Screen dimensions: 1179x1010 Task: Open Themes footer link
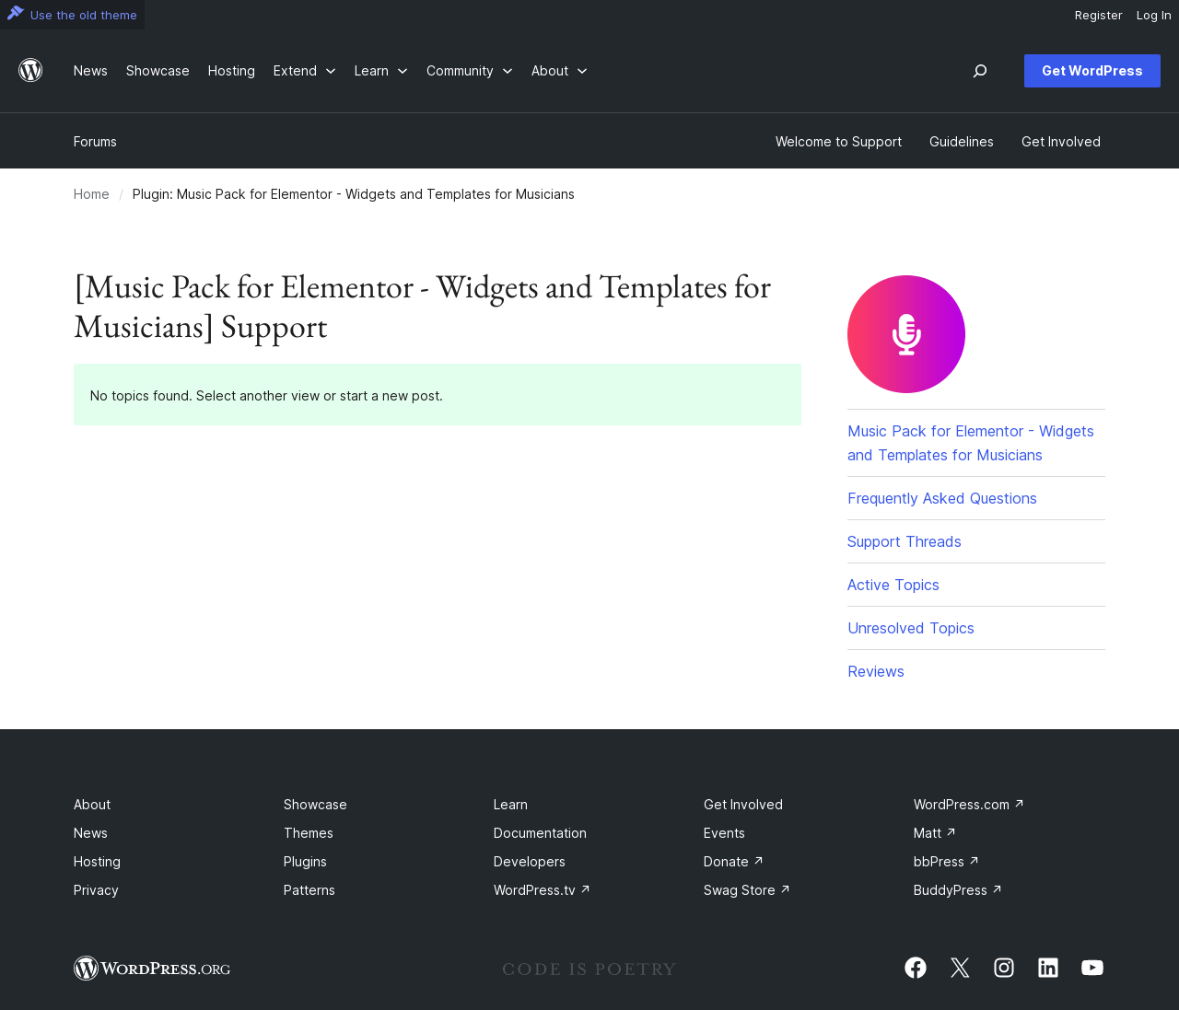tap(308, 832)
